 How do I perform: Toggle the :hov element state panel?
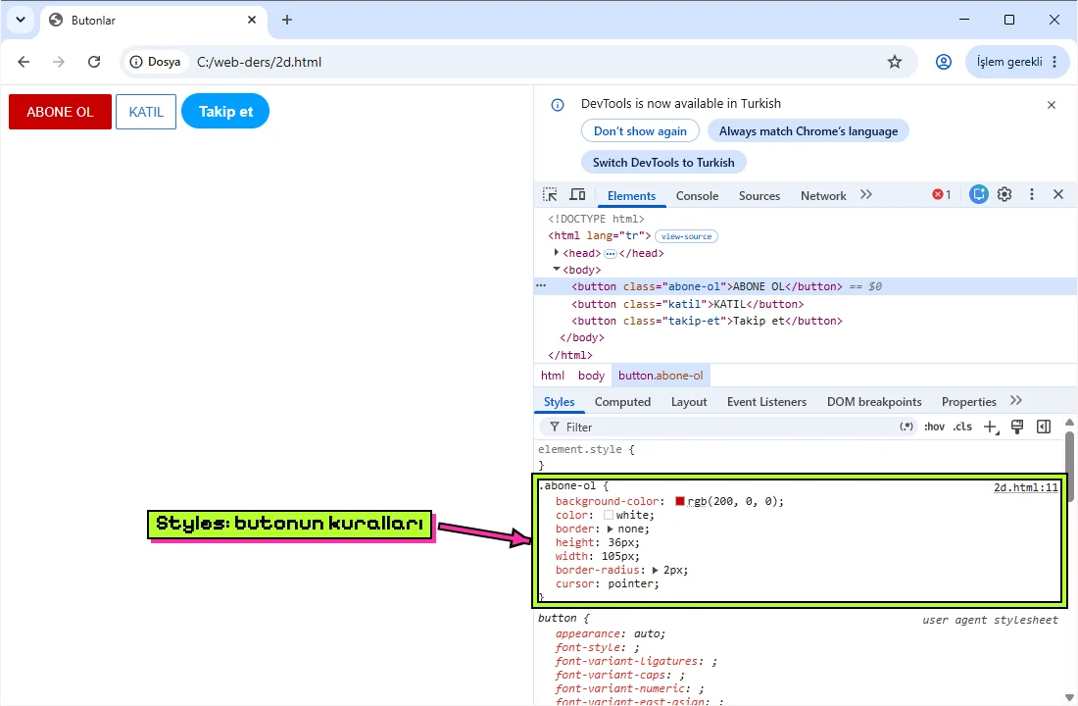(x=934, y=427)
